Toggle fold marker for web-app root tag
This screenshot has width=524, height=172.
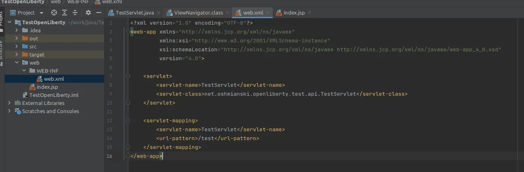(127, 31)
